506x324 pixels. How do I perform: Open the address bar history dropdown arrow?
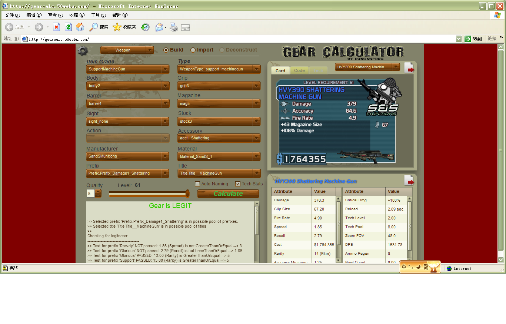pyautogui.click(x=459, y=39)
